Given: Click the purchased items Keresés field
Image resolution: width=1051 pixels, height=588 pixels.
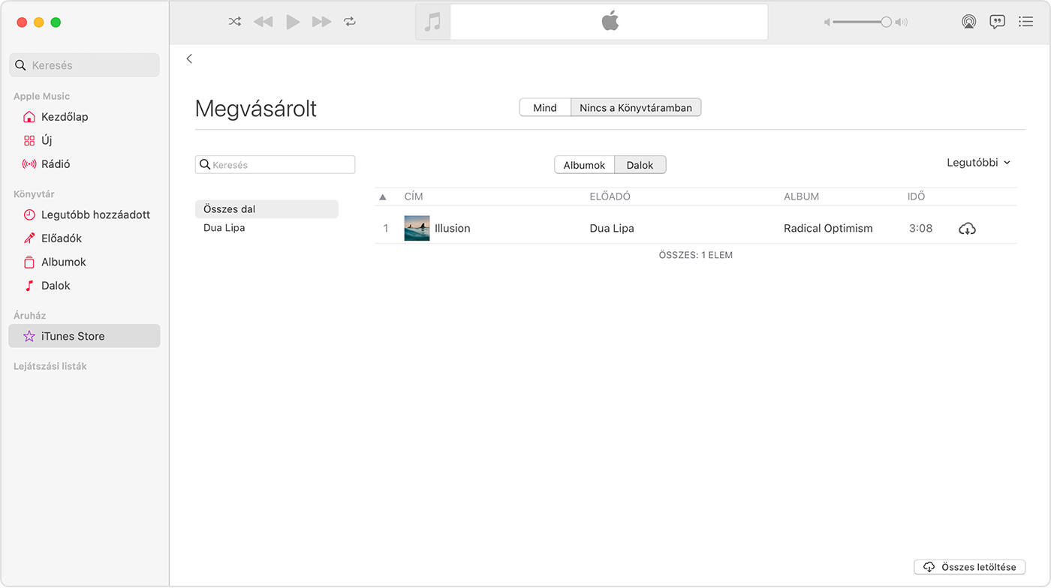Looking at the screenshot, I should 275,165.
